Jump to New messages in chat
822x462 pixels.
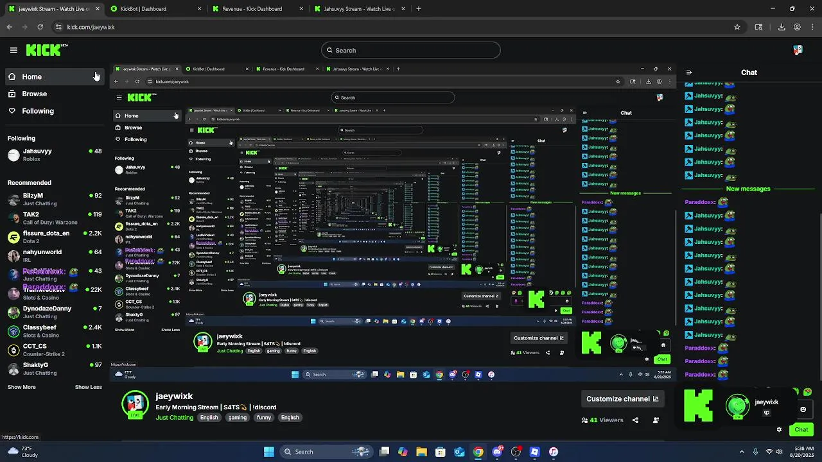click(x=748, y=189)
